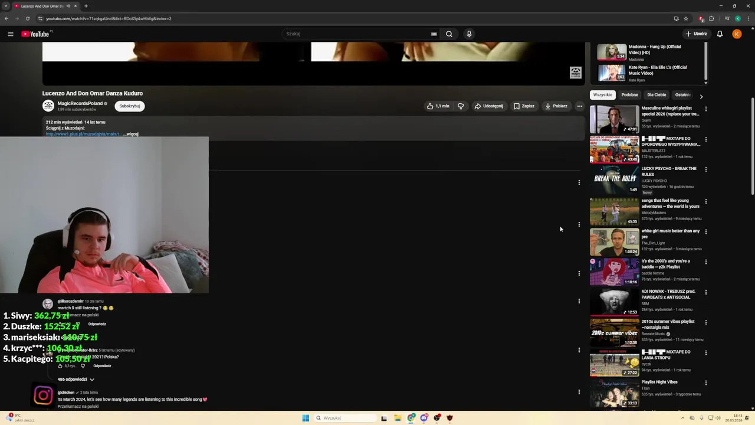Open the more actions ellipsis beside Pobierz
The image size is (755, 425).
pos(579,106)
